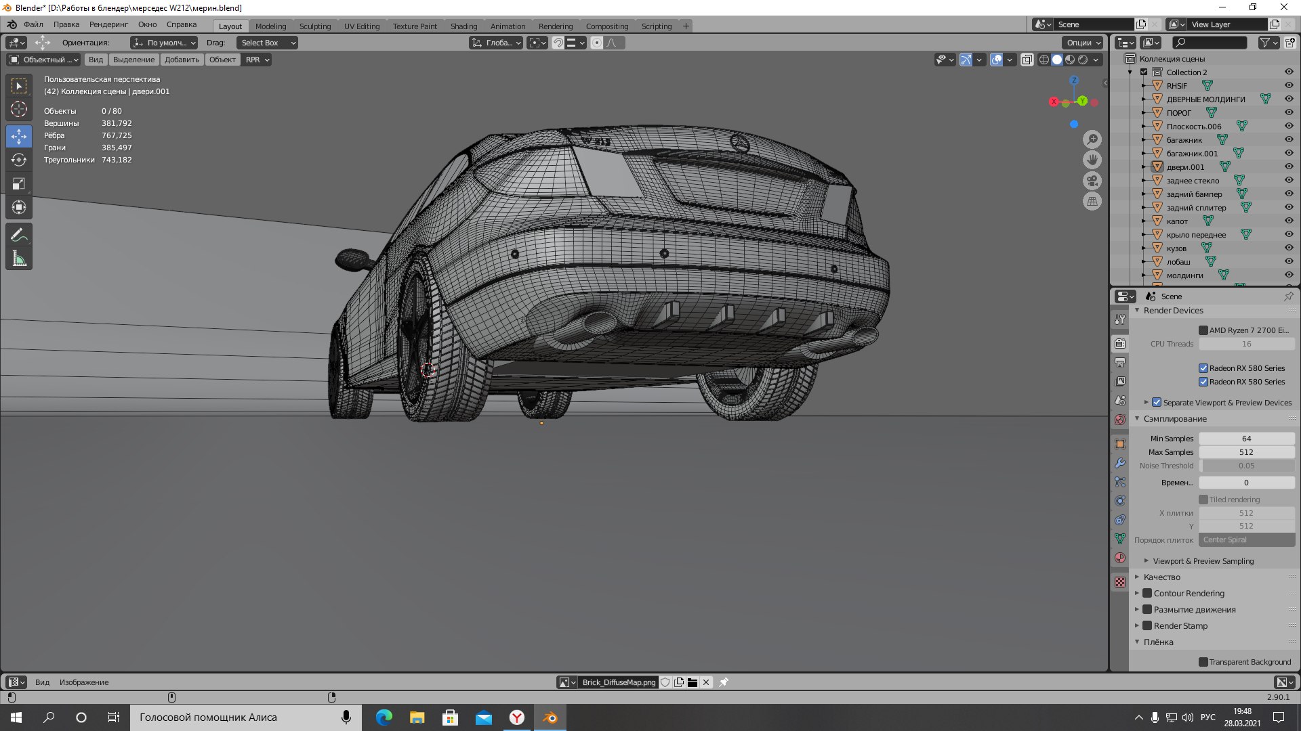Select the Transform tool in left toolbar
Image resolution: width=1301 pixels, height=731 pixels.
click(19, 207)
